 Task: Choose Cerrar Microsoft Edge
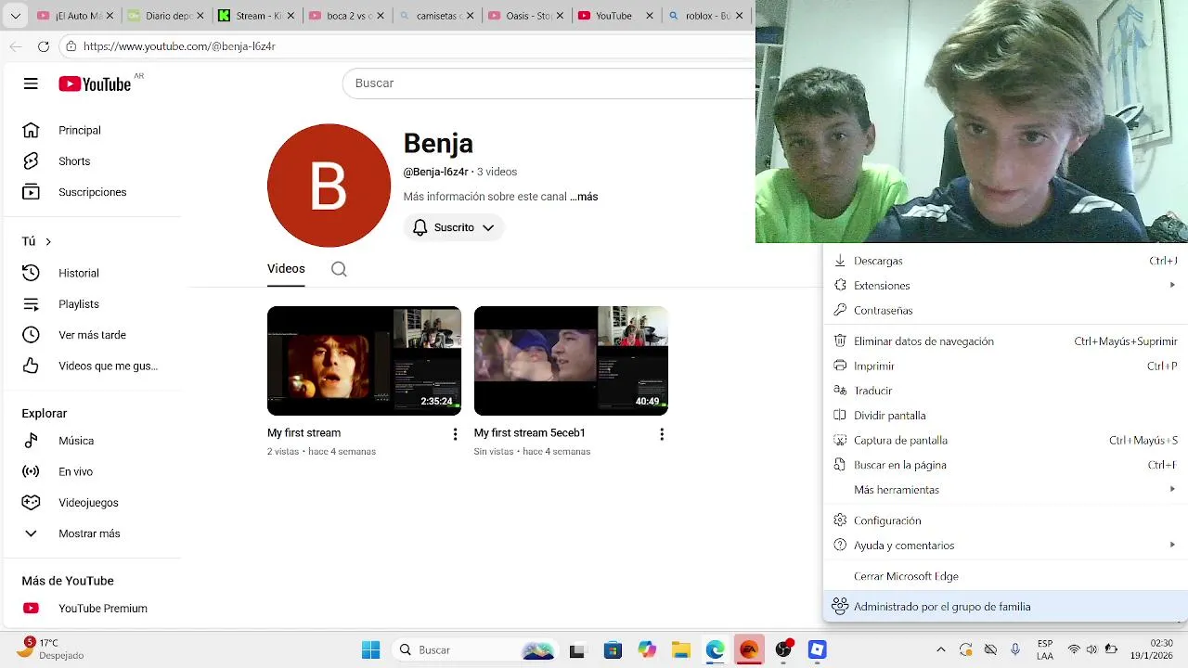pos(1005,576)
